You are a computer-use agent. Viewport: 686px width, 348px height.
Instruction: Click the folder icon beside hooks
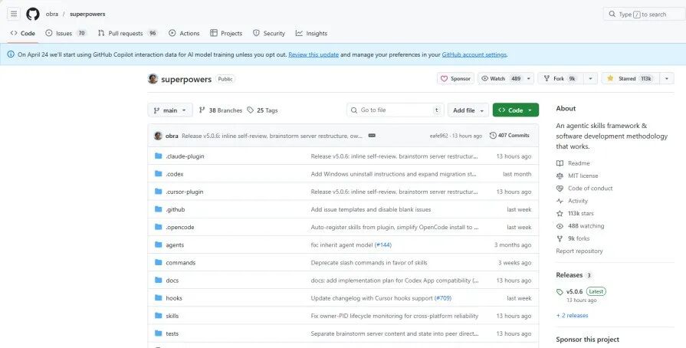point(159,298)
